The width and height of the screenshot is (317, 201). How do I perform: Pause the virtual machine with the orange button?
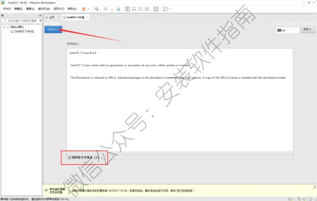[x=83, y=9]
